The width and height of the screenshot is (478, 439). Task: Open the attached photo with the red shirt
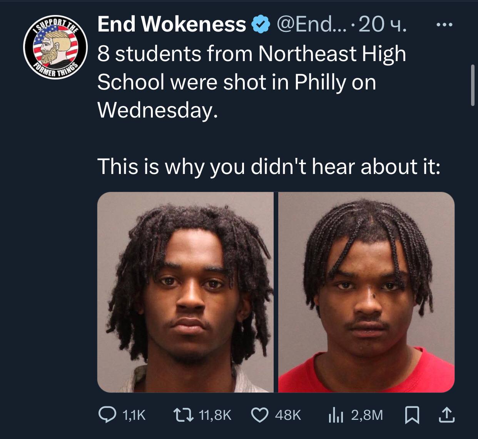click(366, 292)
